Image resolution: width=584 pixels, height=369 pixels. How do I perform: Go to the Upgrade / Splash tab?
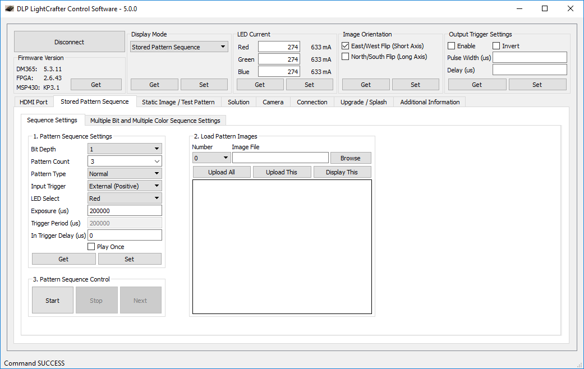coord(364,102)
